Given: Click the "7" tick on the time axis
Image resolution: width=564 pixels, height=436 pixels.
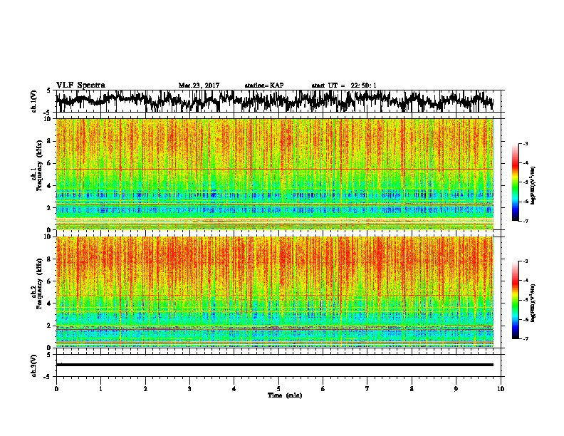Looking at the screenshot, I should 367,389.
